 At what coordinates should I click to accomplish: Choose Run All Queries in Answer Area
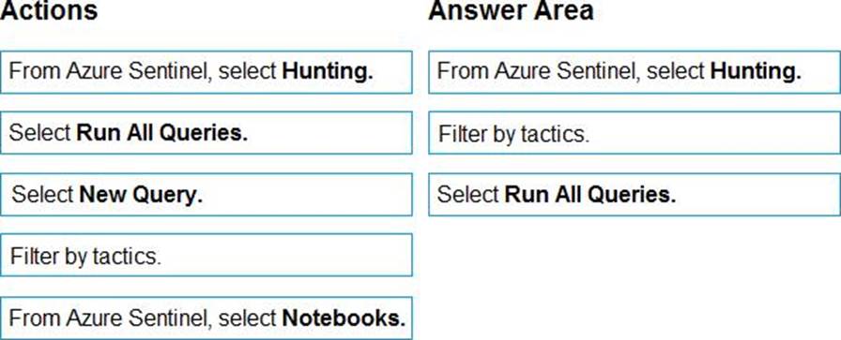(x=635, y=195)
